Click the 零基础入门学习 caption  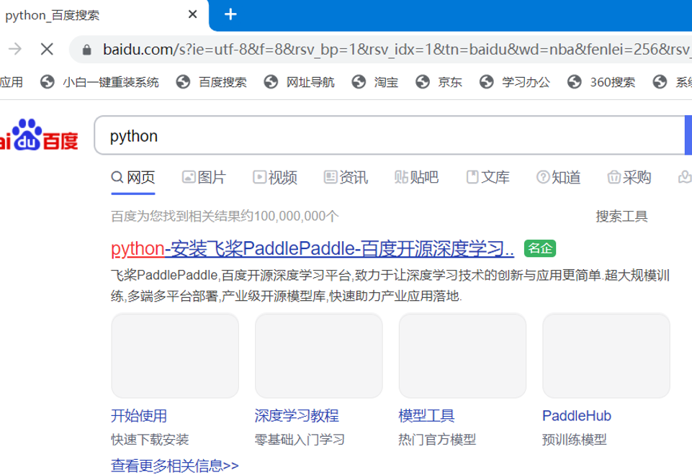point(300,439)
